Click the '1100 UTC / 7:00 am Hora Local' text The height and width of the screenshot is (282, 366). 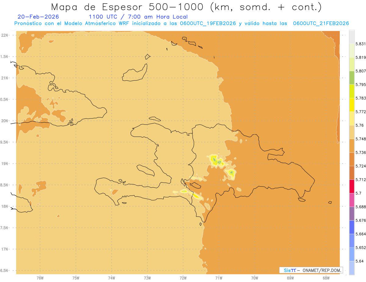click(x=138, y=17)
